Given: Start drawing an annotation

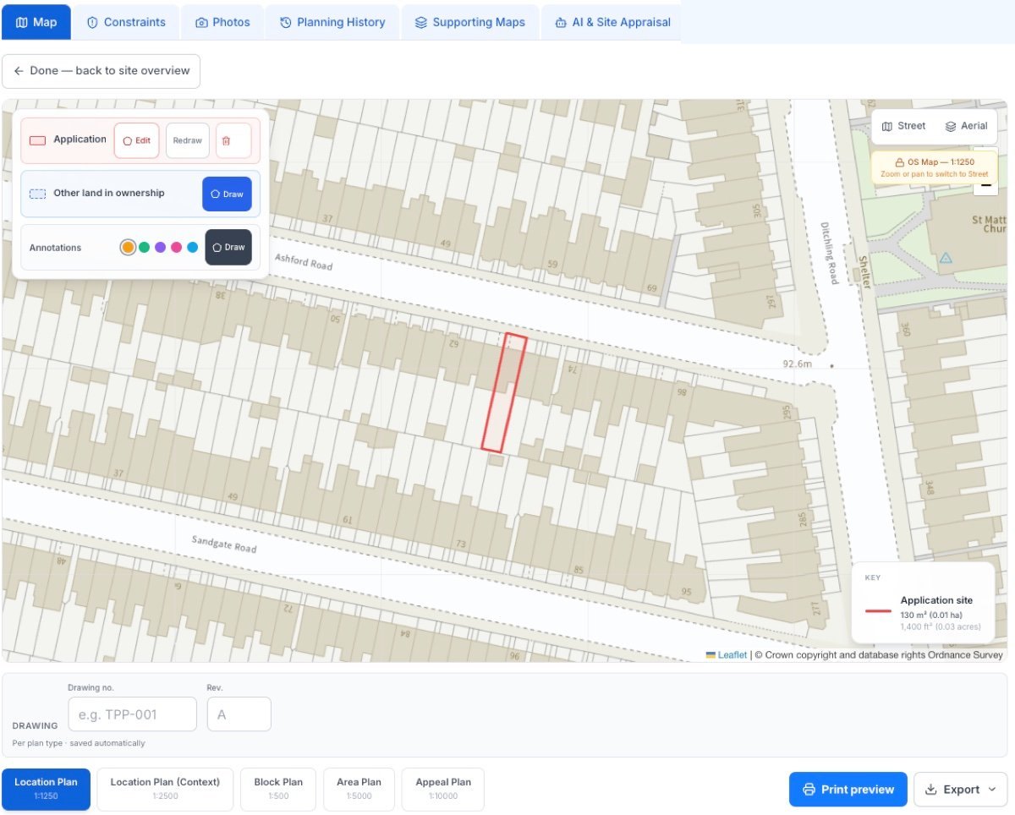Looking at the screenshot, I should pyautogui.click(x=228, y=247).
